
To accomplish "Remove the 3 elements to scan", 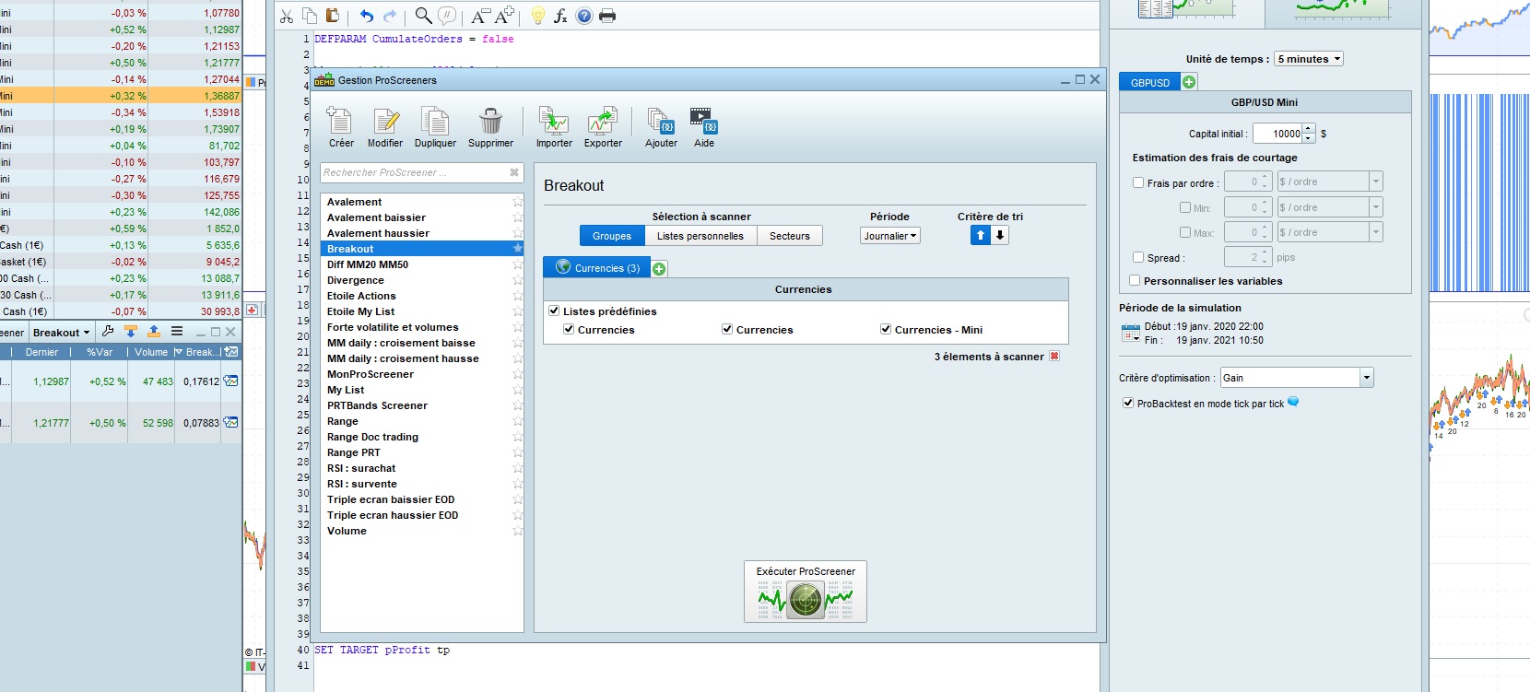I will (1054, 357).
